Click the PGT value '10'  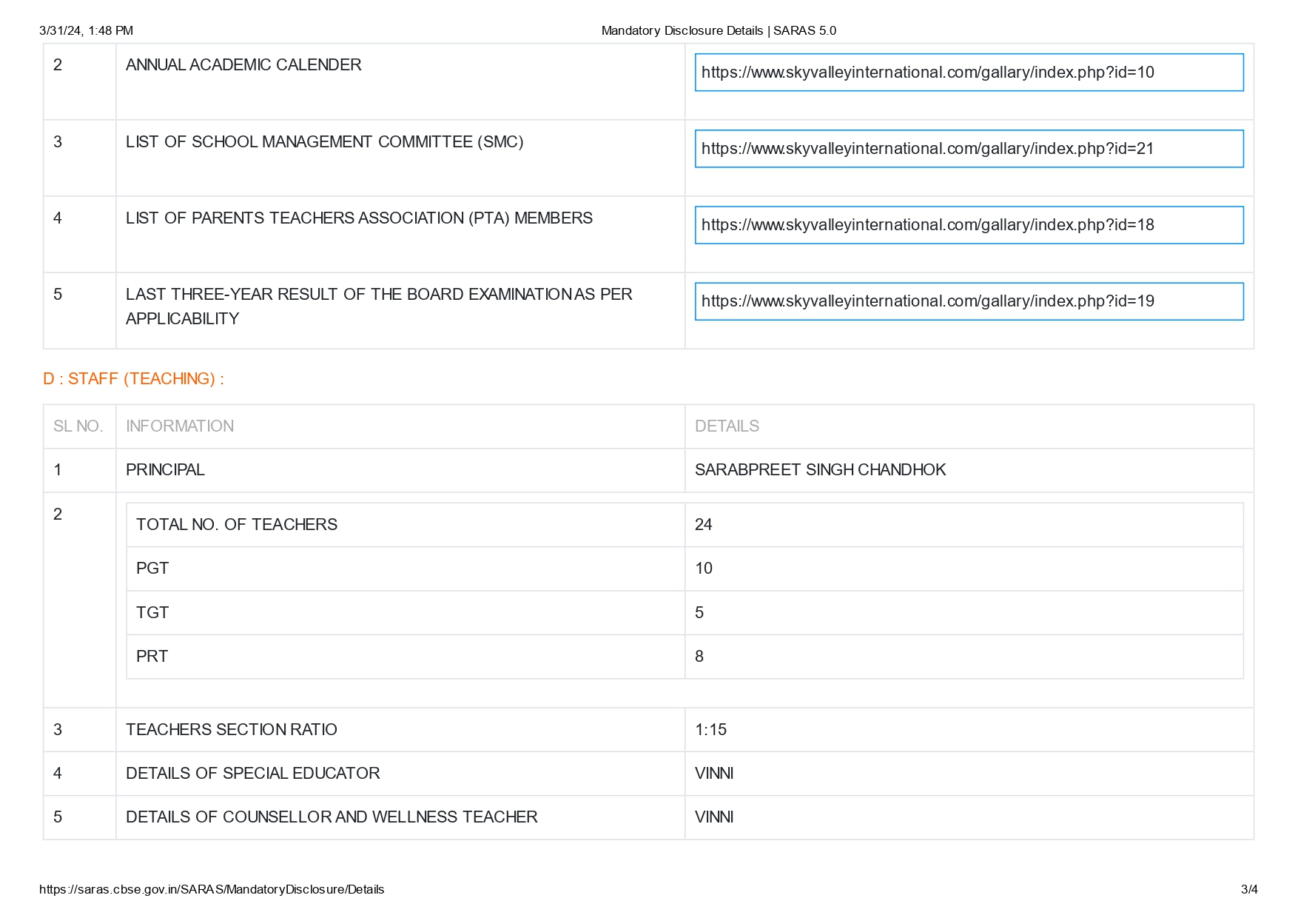coord(703,569)
